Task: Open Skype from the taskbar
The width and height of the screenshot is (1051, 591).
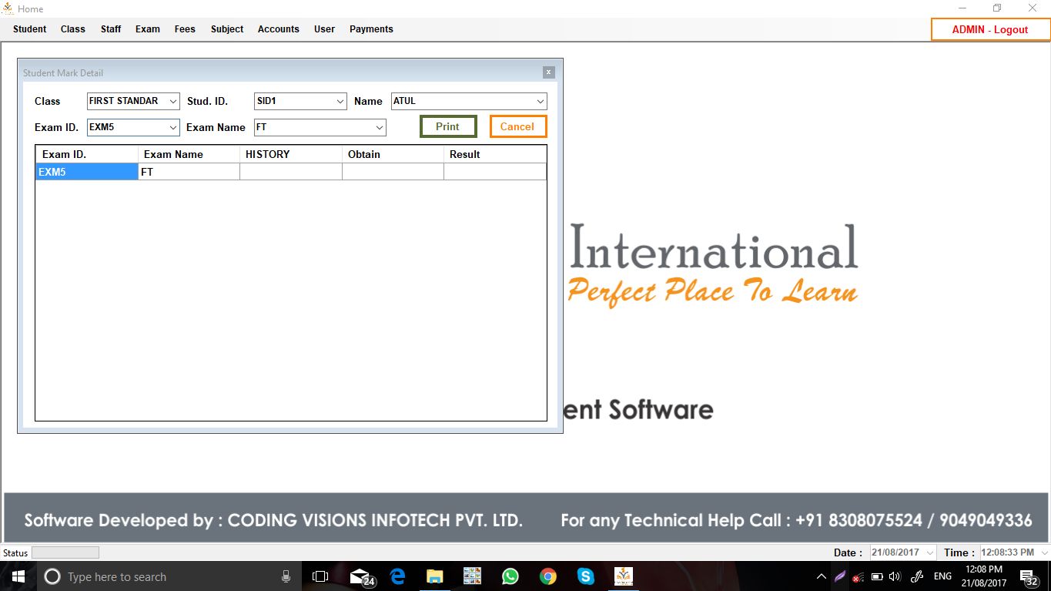Action: coord(585,576)
